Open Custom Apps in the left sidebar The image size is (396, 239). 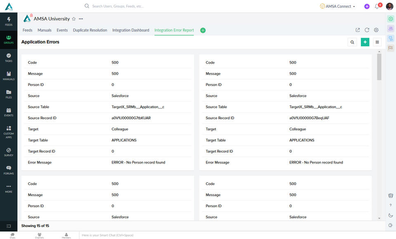pyautogui.click(x=9, y=132)
